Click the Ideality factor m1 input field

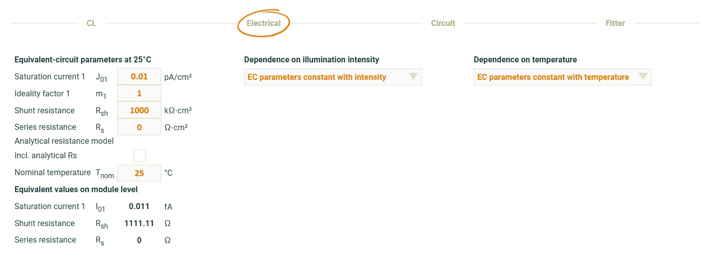point(139,93)
